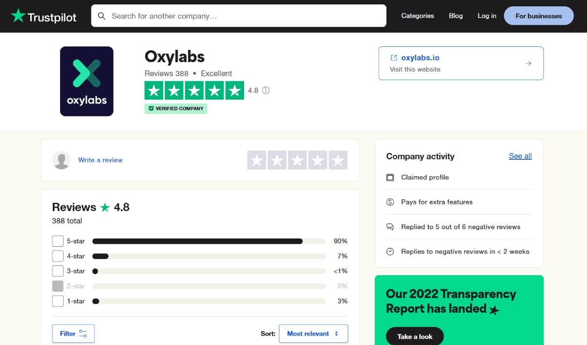The image size is (587, 345).
Task: Click the chat bubbles reply icon
Action: pos(390,227)
